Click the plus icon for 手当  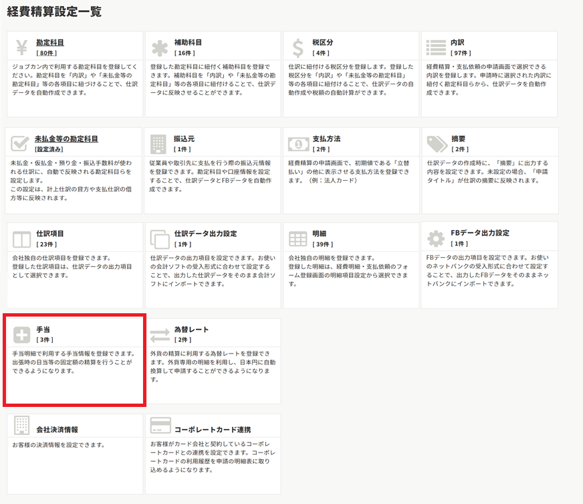(22, 335)
